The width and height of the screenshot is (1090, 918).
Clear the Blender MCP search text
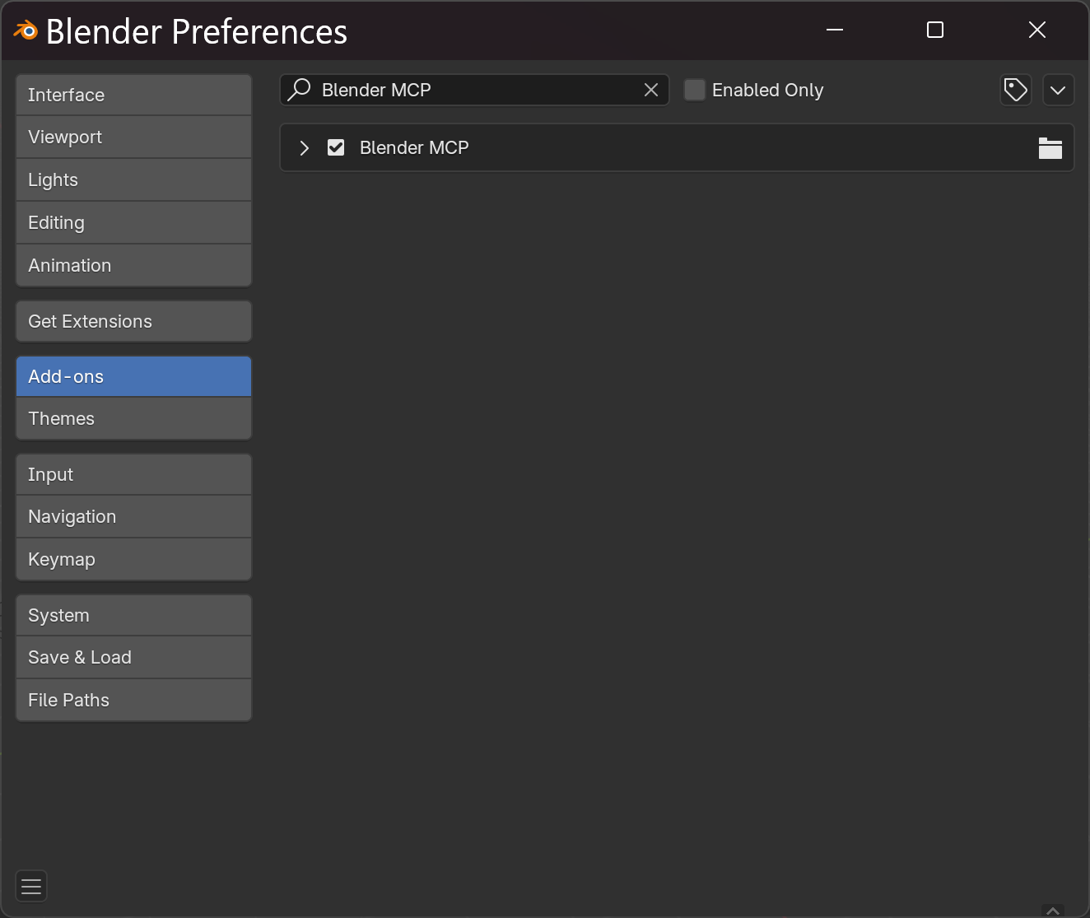pos(650,90)
